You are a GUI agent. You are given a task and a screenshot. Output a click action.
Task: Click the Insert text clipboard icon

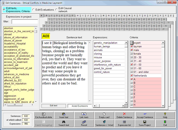[x=64, y=114]
